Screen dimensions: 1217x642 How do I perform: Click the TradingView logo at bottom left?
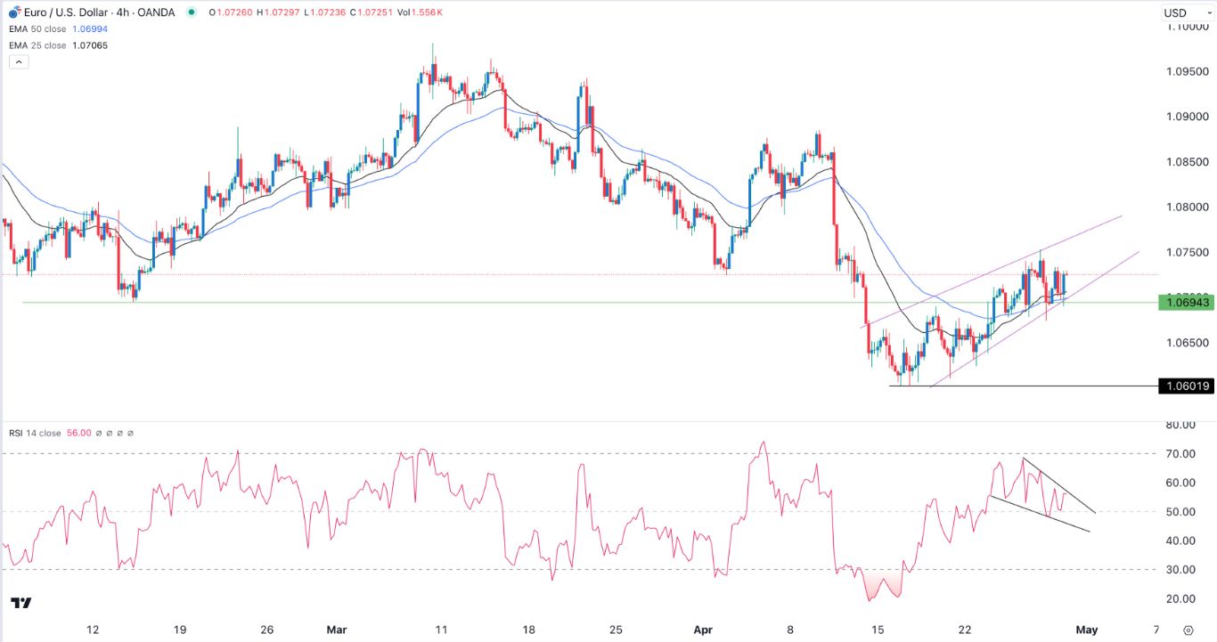20,604
